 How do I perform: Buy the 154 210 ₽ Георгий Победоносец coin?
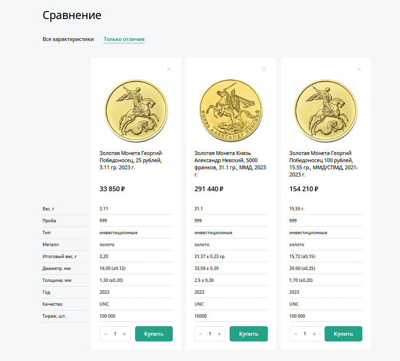(x=343, y=334)
